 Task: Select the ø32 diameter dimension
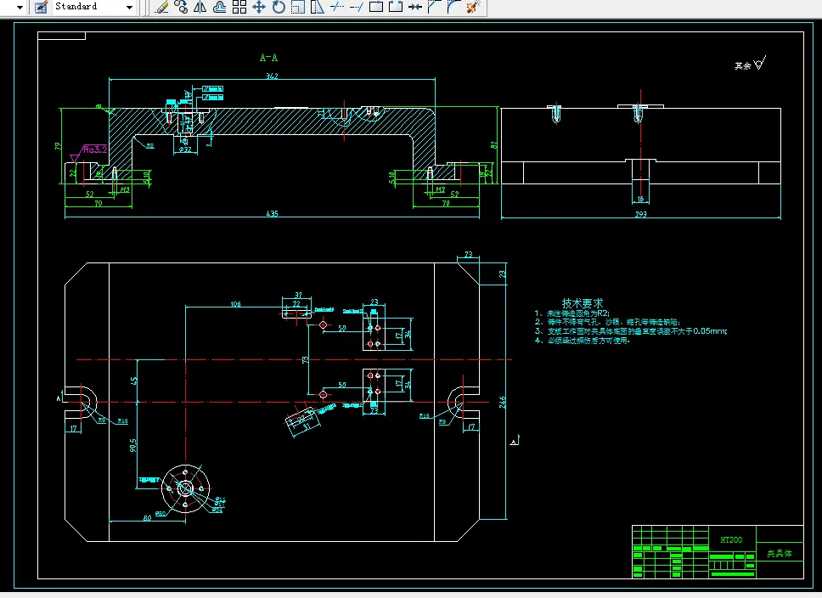pyautogui.click(x=185, y=149)
